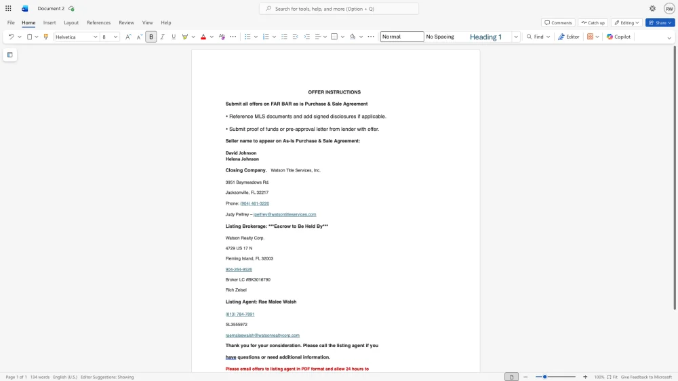Click the Word app icon in the title bar

(x=24, y=9)
